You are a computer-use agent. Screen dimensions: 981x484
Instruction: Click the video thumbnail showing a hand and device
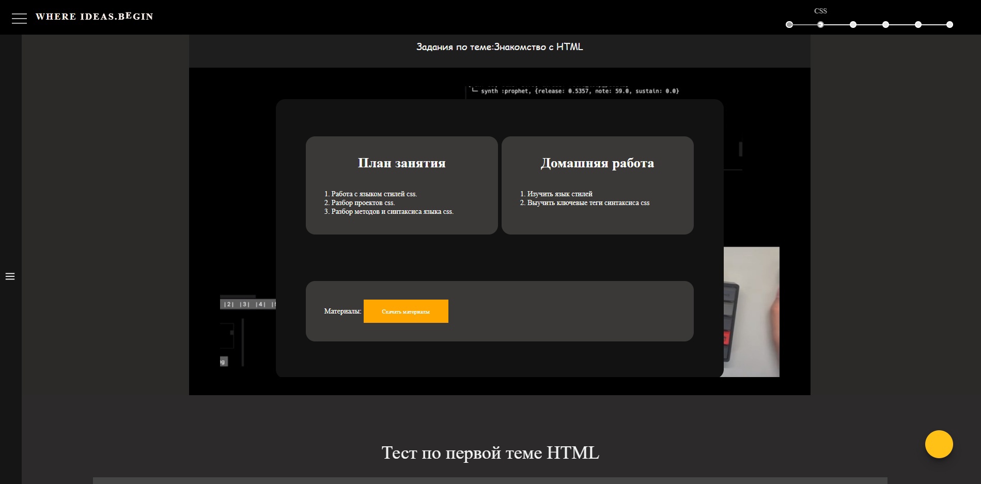coord(751,312)
